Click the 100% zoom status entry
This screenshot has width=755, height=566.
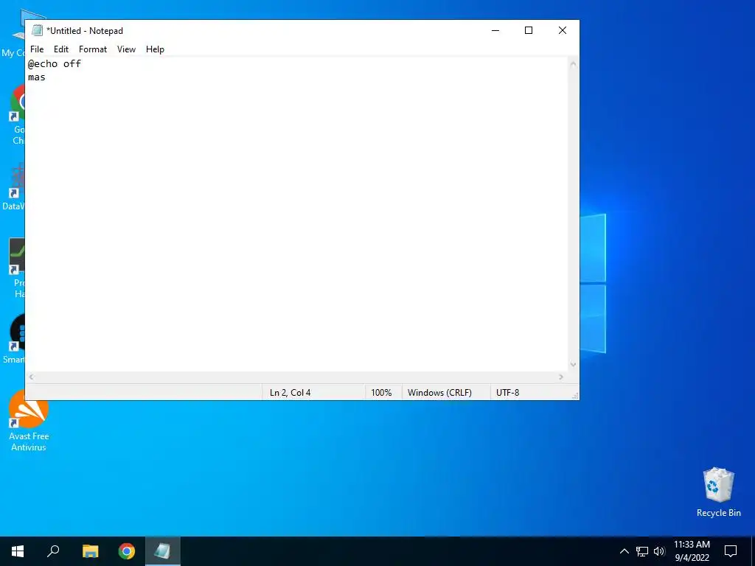click(381, 393)
